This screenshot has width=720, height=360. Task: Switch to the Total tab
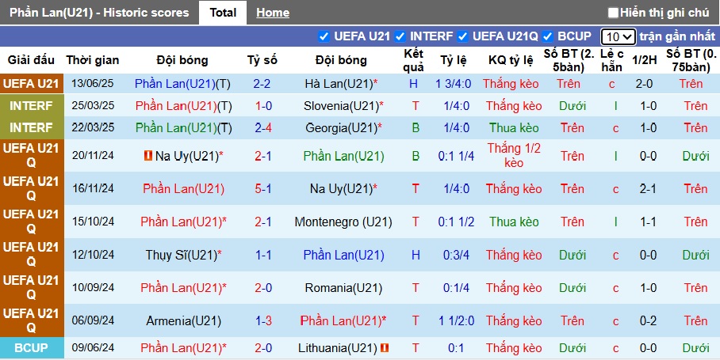pyautogui.click(x=223, y=13)
